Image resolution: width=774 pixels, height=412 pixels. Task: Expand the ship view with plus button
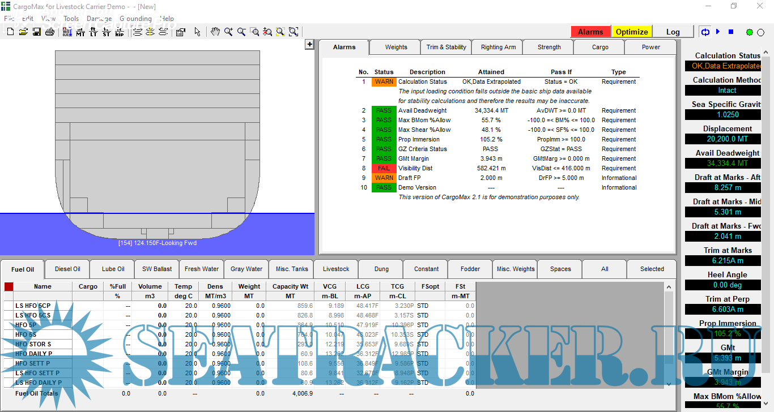coord(309,45)
